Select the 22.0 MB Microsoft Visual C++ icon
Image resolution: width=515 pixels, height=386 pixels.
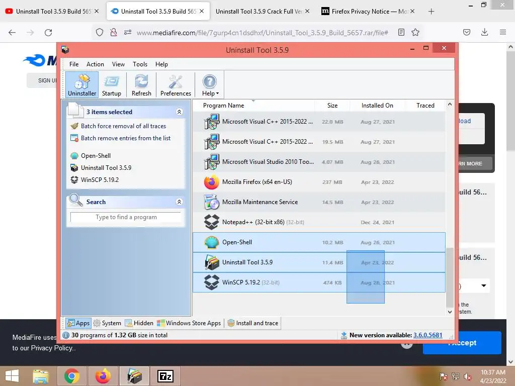click(x=212, y=122)
